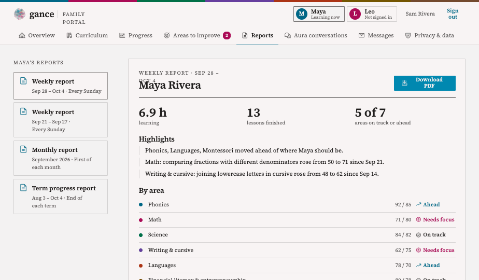This screenshot has width=479, height=280.
Task: Click the download icon in Download PDF
Action: tap(404, 83)
